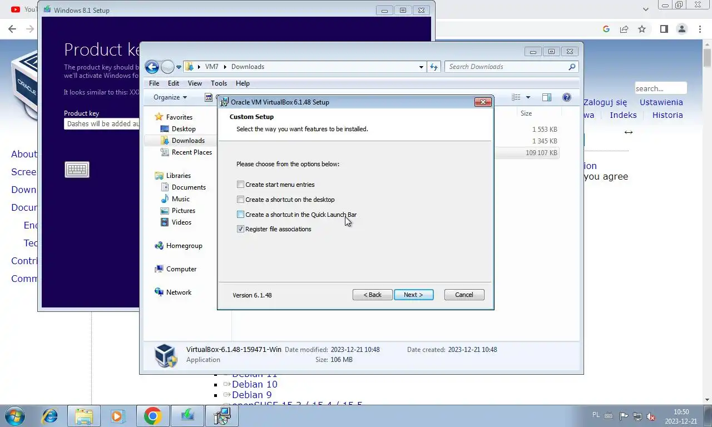712x427 pixels.
Task: Open Windows Explorer from the taskbar
Action: pos(83,416)
